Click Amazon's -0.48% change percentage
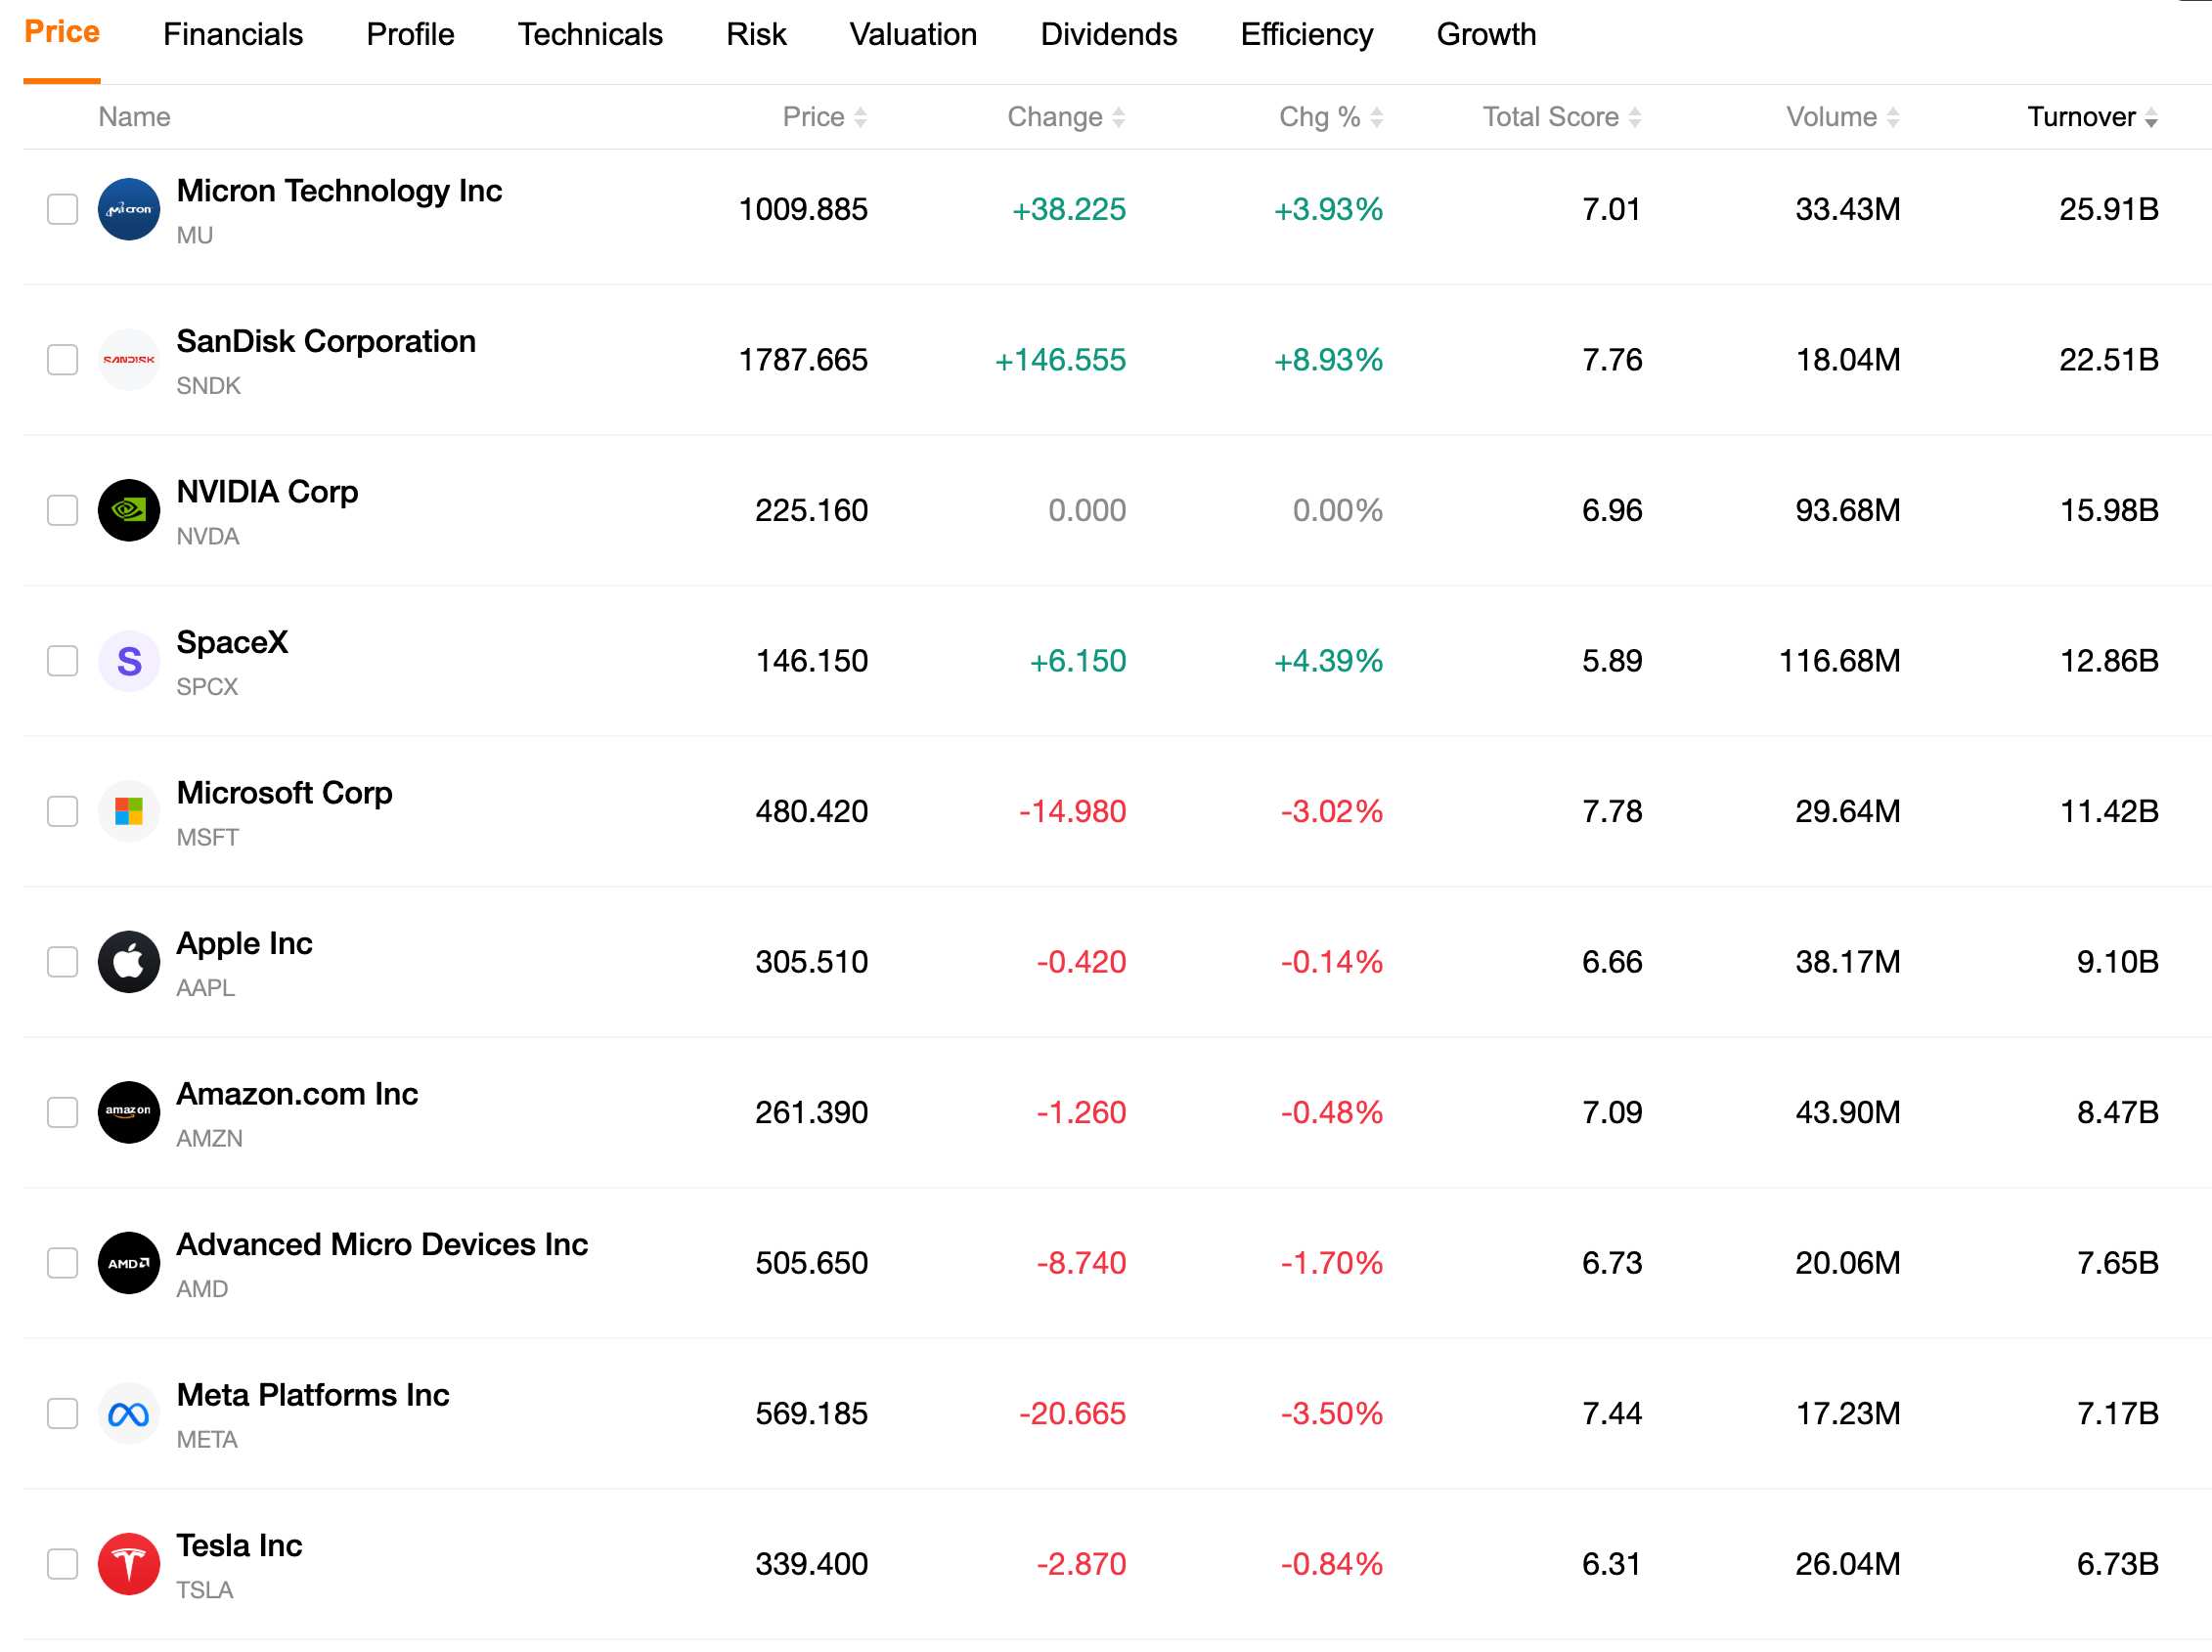This screenshot has width=2212, height=1652. click(1332, 1112)
